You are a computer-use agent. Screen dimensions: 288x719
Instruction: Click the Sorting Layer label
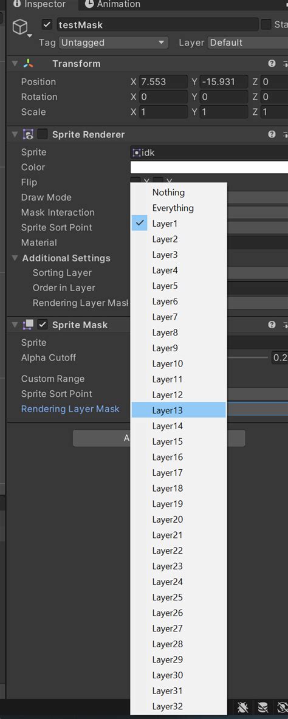(x=62, y=273)
